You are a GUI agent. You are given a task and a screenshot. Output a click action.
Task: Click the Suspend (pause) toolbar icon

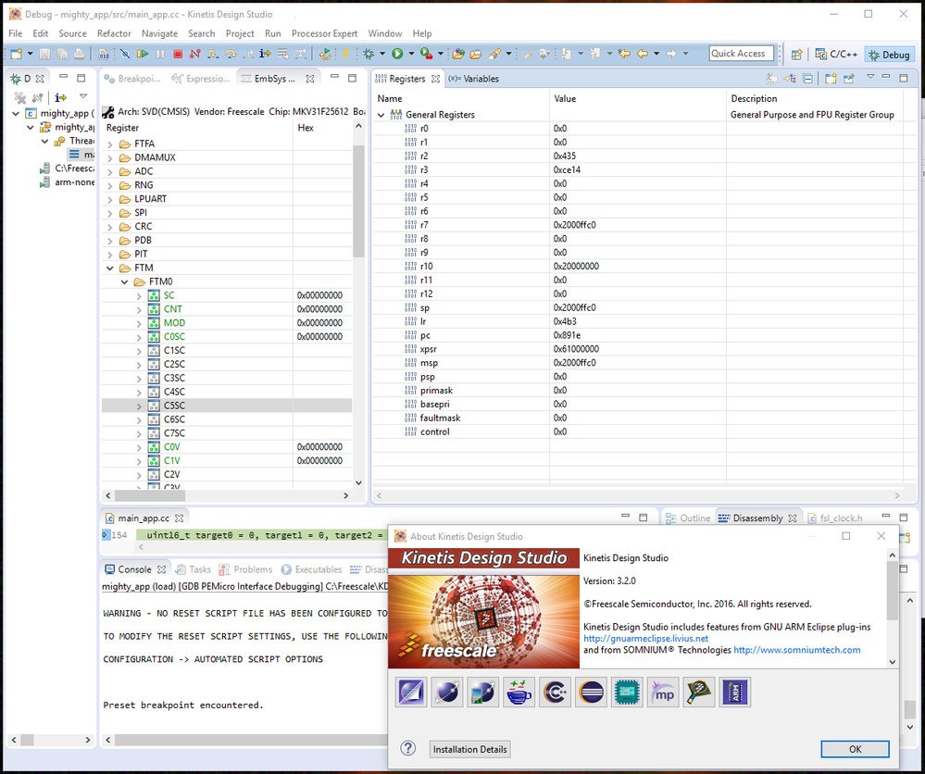pyautogui.click(x=160, y=54)
